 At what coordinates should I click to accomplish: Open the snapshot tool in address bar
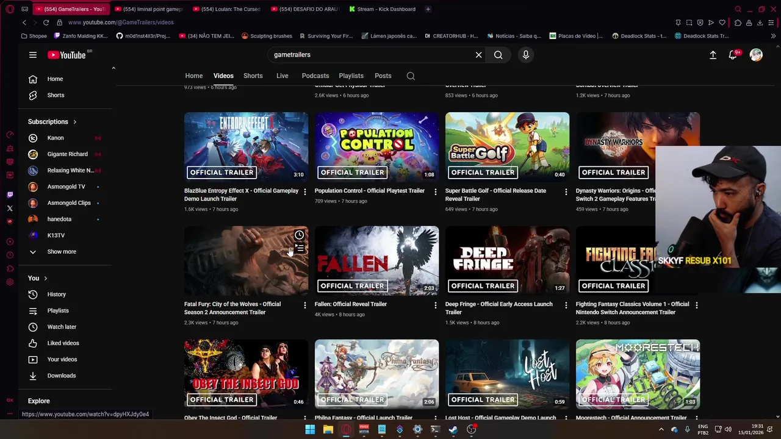(x=689, y=23)
